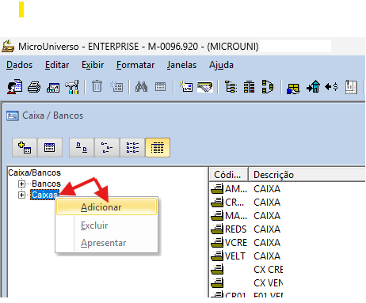Click the cash register icon beside REDS
The height and width of the screenshot is (303, 366).
coord(217,229)
